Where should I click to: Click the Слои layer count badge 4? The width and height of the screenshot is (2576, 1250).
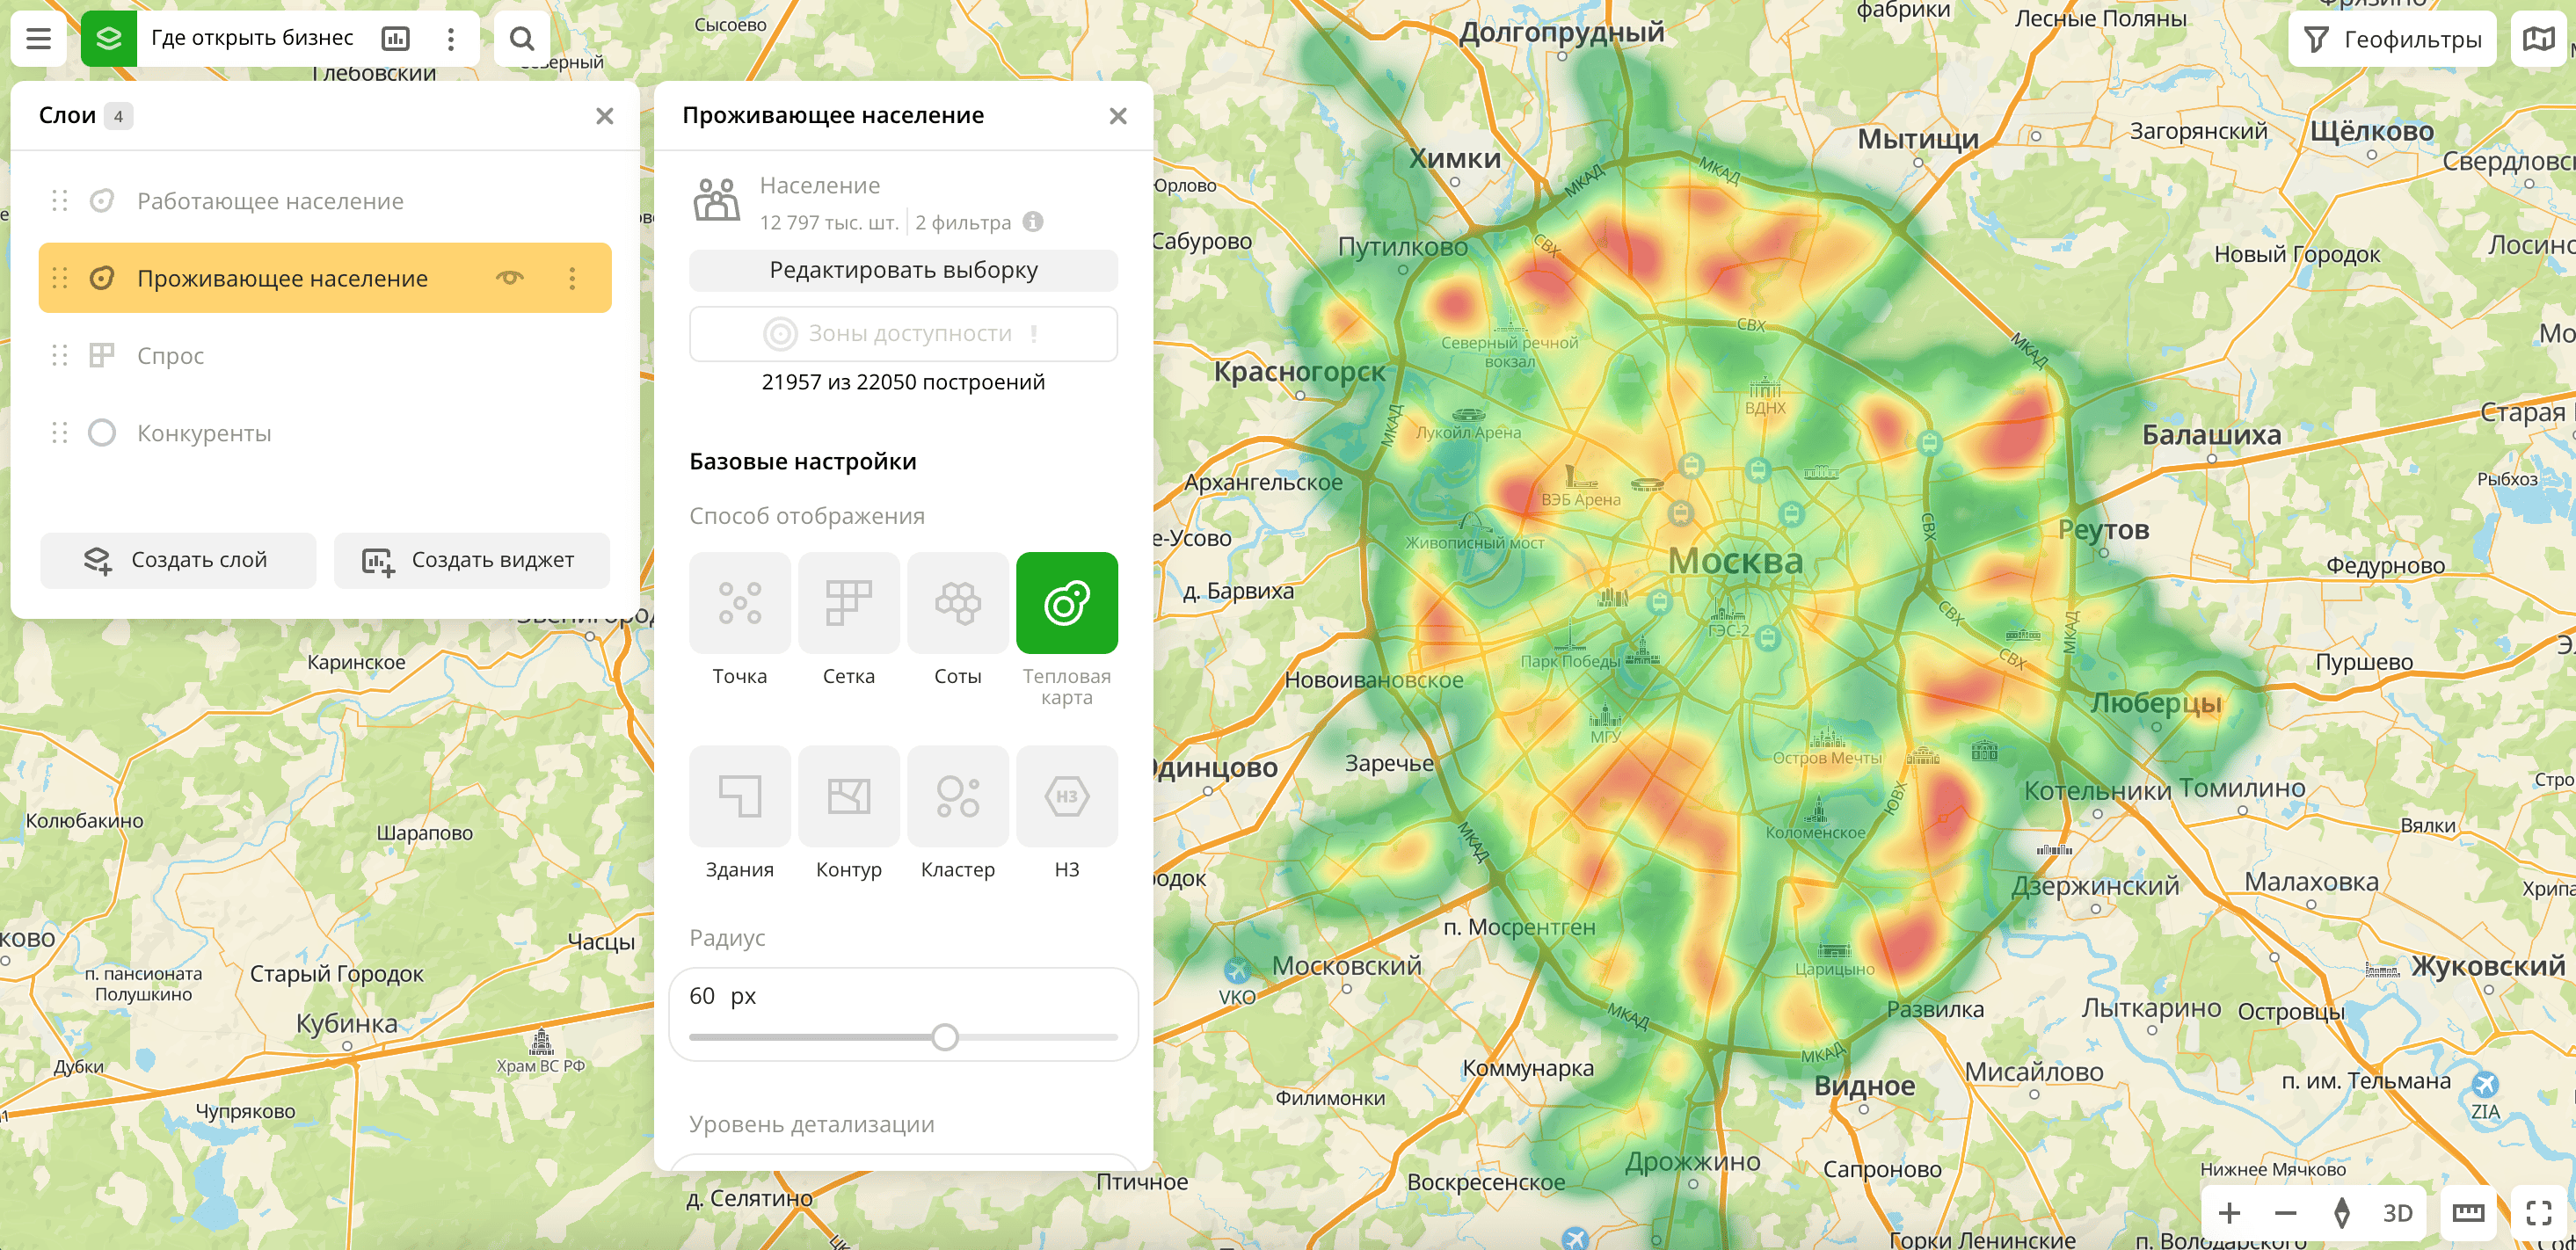(x=118, y=116)
